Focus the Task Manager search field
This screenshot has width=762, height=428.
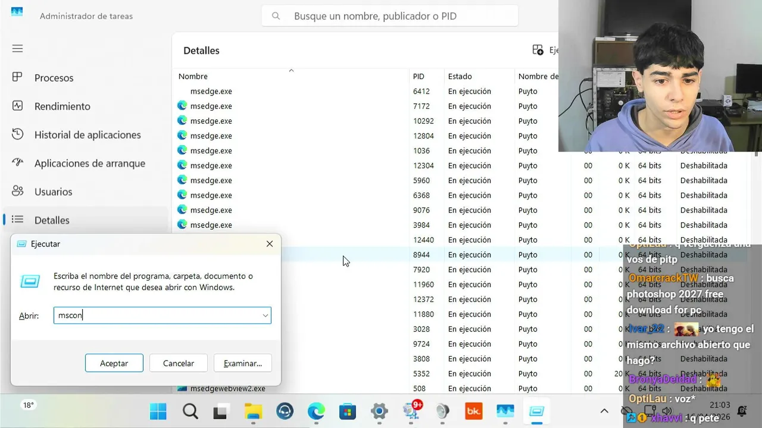pyautogui.click(x=390, y=16)
